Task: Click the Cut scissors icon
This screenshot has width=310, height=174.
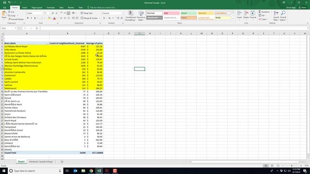Action: (9, 12)
